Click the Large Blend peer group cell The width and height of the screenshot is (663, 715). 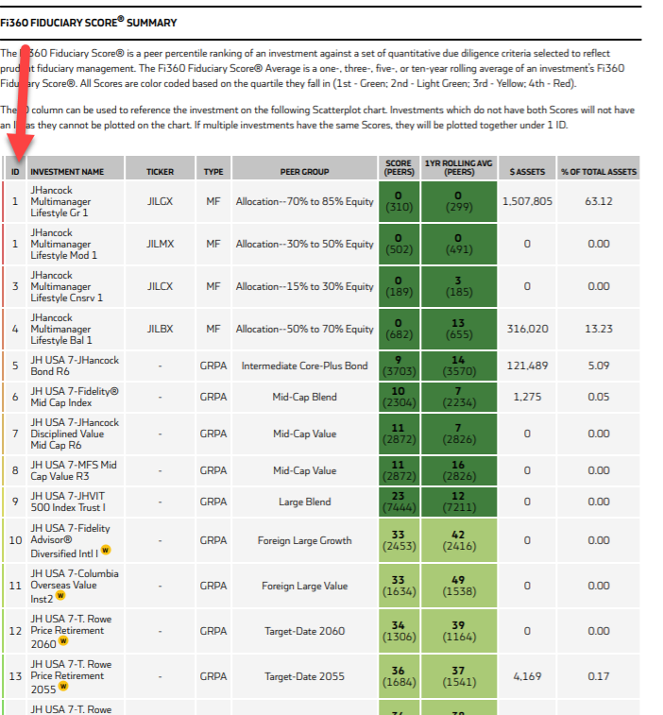305,502
